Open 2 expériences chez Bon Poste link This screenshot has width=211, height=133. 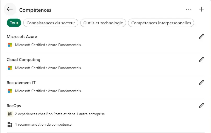[x=60, y=114]
